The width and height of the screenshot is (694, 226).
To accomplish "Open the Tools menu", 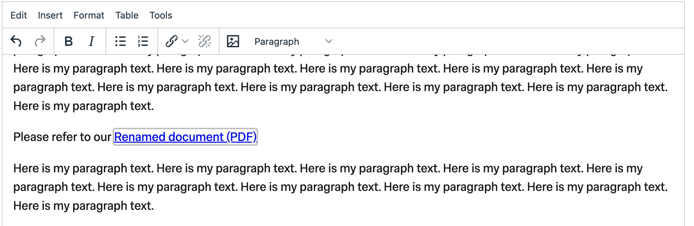I will coord(161,15).
